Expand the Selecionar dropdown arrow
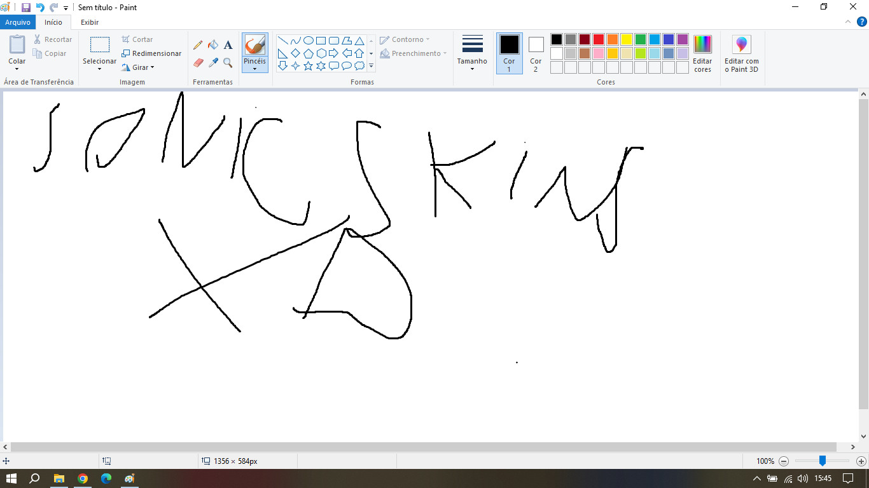 pyautogui.click(x=100, y=69)
